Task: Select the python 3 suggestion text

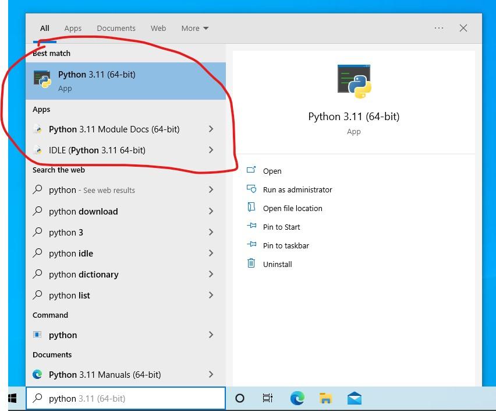Action: pos(66,232)
